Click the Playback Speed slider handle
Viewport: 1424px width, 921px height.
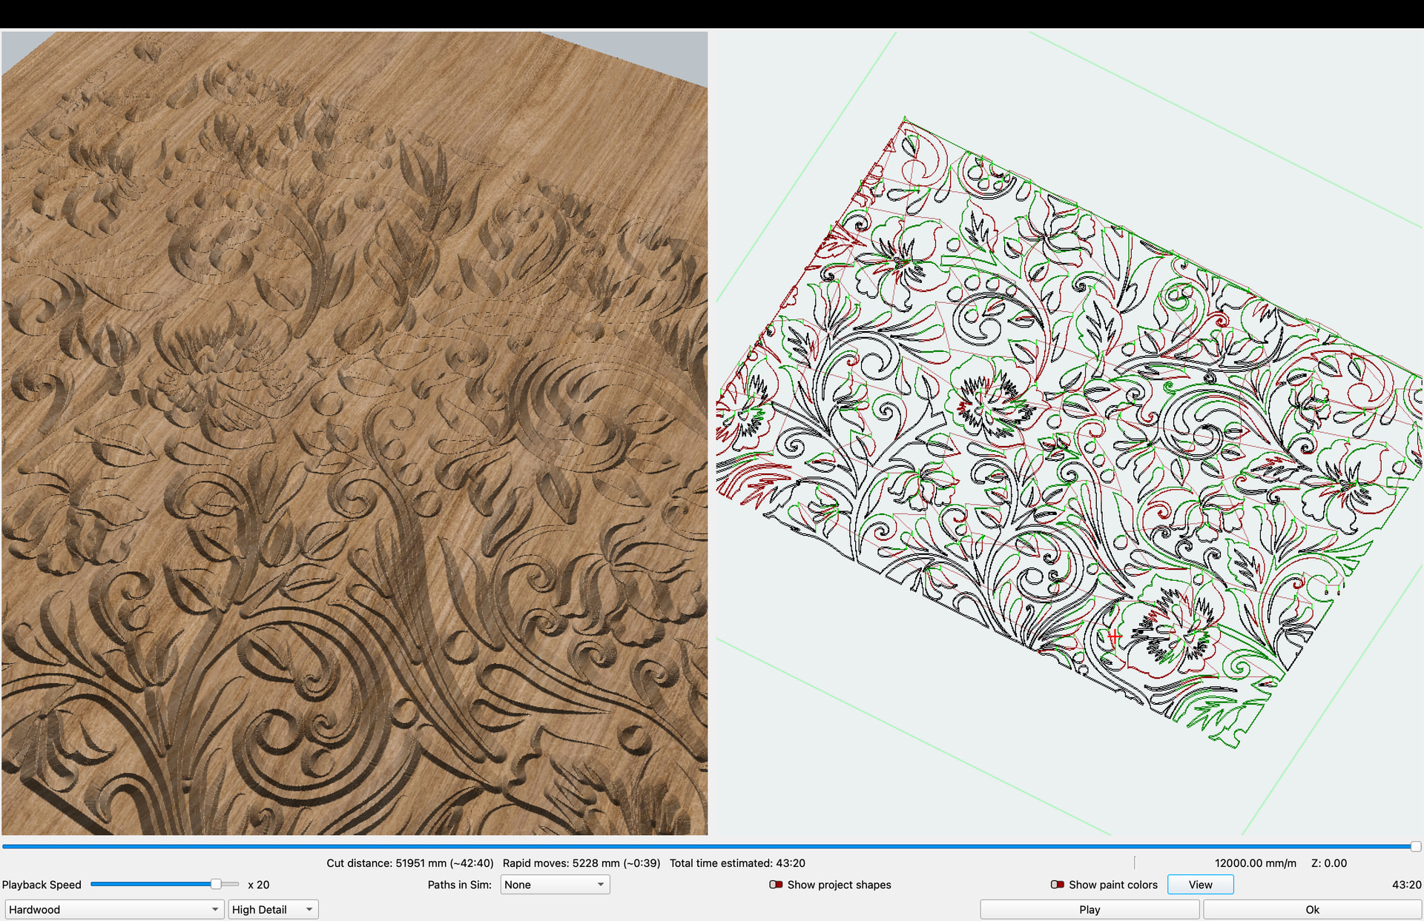(x=215, y=884)
